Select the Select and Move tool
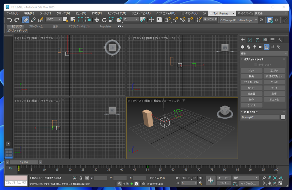Image resolution: width=292 pixels, height=190 pixels. 97,20
